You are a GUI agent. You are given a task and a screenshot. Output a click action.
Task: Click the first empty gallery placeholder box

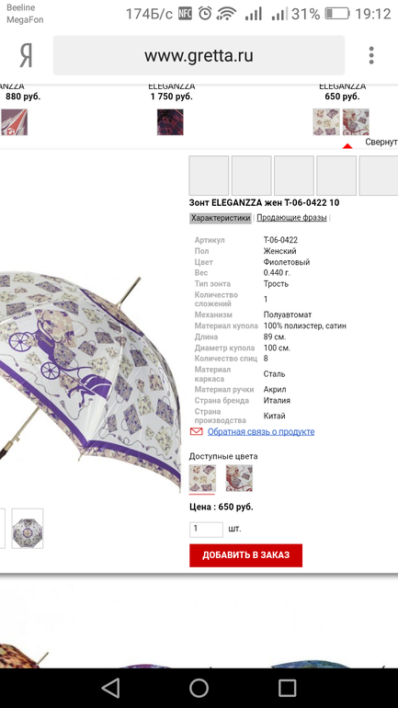click(x=209, y=176)
